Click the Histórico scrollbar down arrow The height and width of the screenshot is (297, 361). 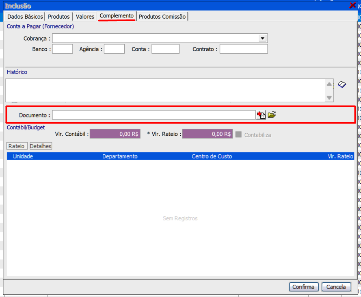[x=329, y=98]
